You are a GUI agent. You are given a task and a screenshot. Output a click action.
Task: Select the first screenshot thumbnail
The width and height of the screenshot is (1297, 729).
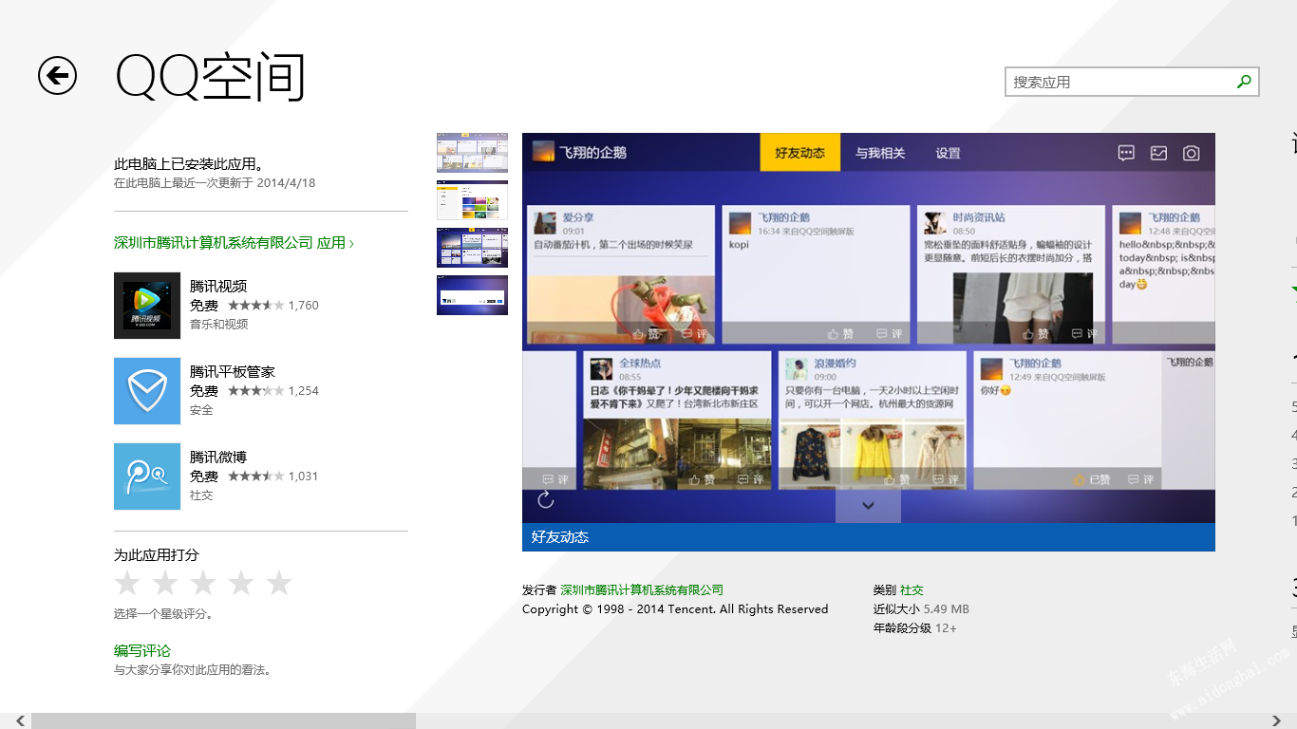pos(472,153)
